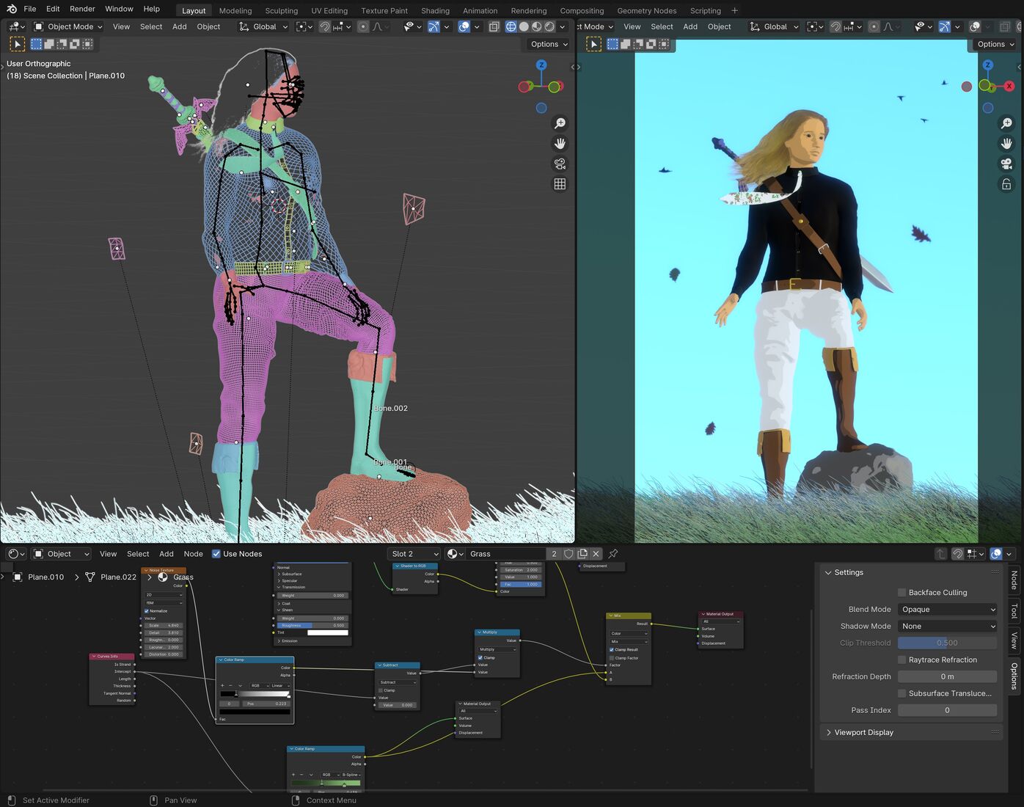Click the lock camera to view icon

(x=1006, y=184)
